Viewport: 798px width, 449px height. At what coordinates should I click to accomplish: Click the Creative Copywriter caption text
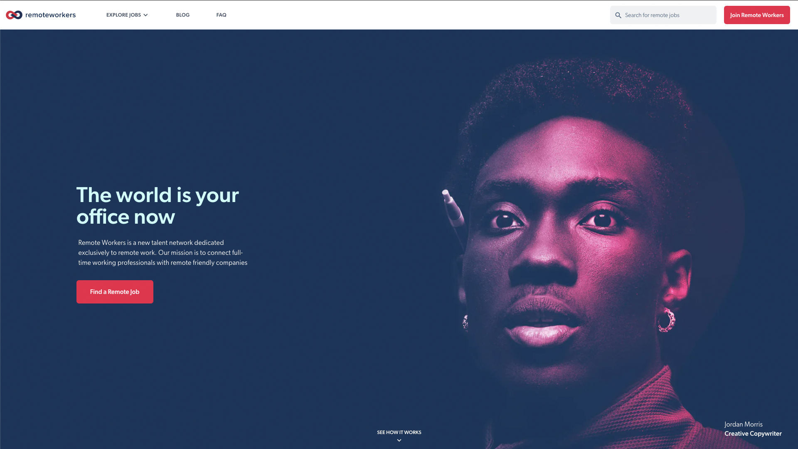coord(753,434)
